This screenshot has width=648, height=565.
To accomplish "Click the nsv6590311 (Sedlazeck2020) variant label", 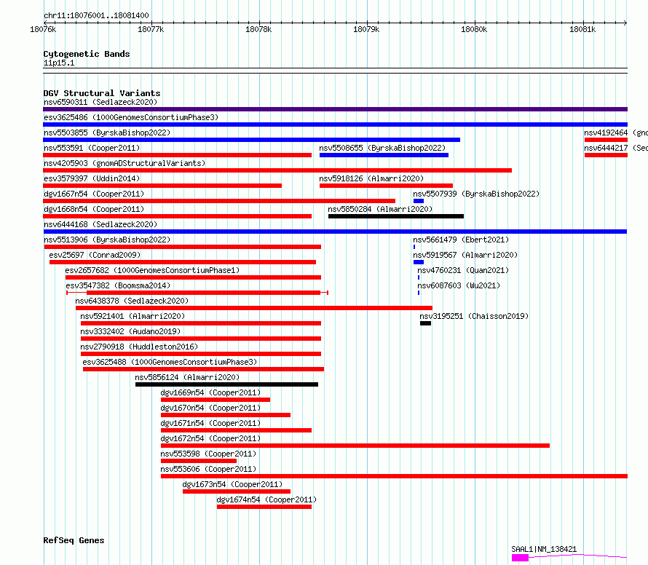I will pos(100,102).
